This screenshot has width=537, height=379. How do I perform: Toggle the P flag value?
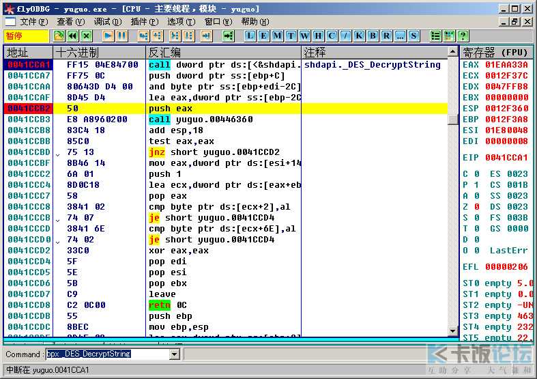[x=476, y=185]
